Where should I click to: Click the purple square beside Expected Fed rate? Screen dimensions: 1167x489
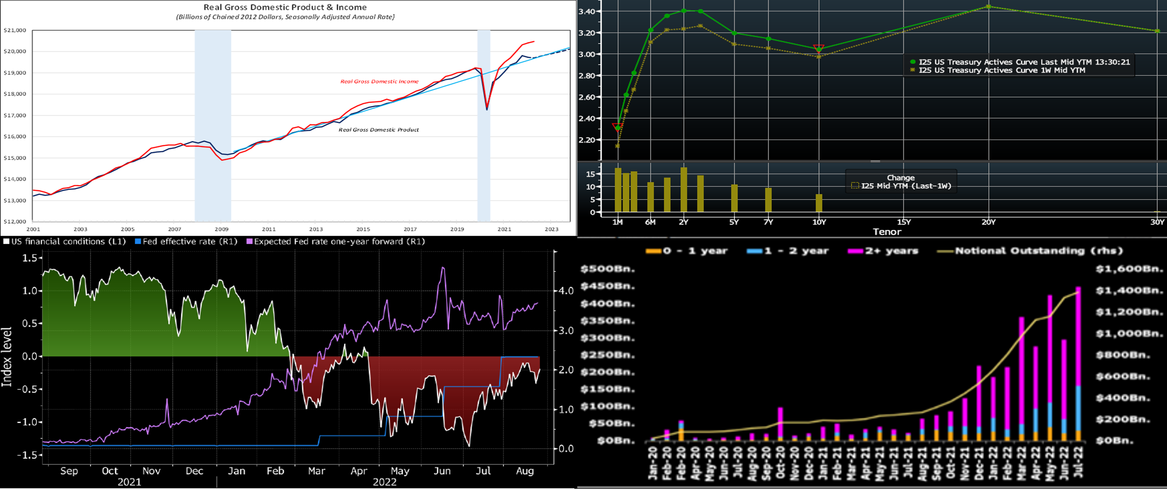coord(249,242)
